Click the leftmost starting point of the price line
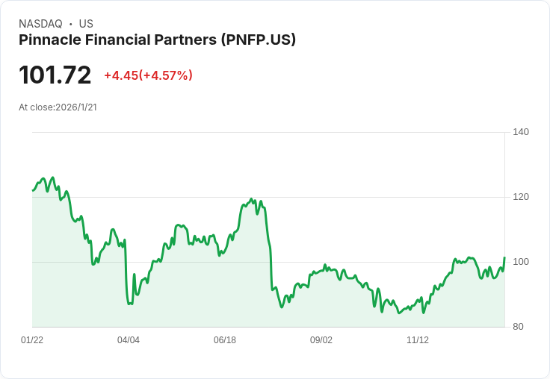Image resolution: width=550 pixels, height=379 pixels. click(x=33, y=190)
